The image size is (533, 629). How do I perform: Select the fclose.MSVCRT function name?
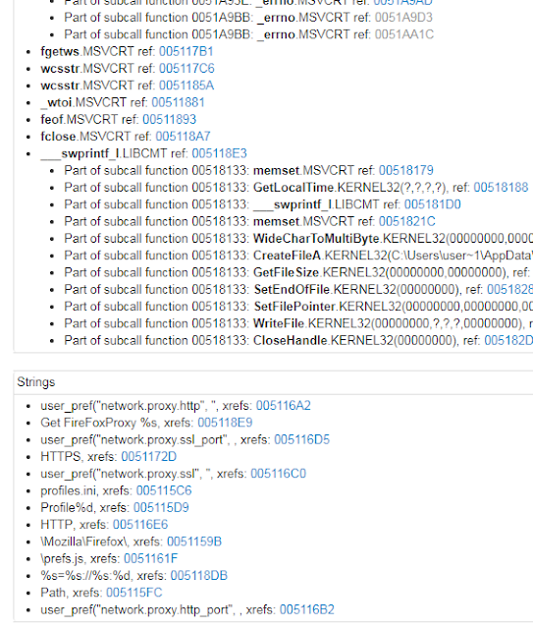pos(85,137)
